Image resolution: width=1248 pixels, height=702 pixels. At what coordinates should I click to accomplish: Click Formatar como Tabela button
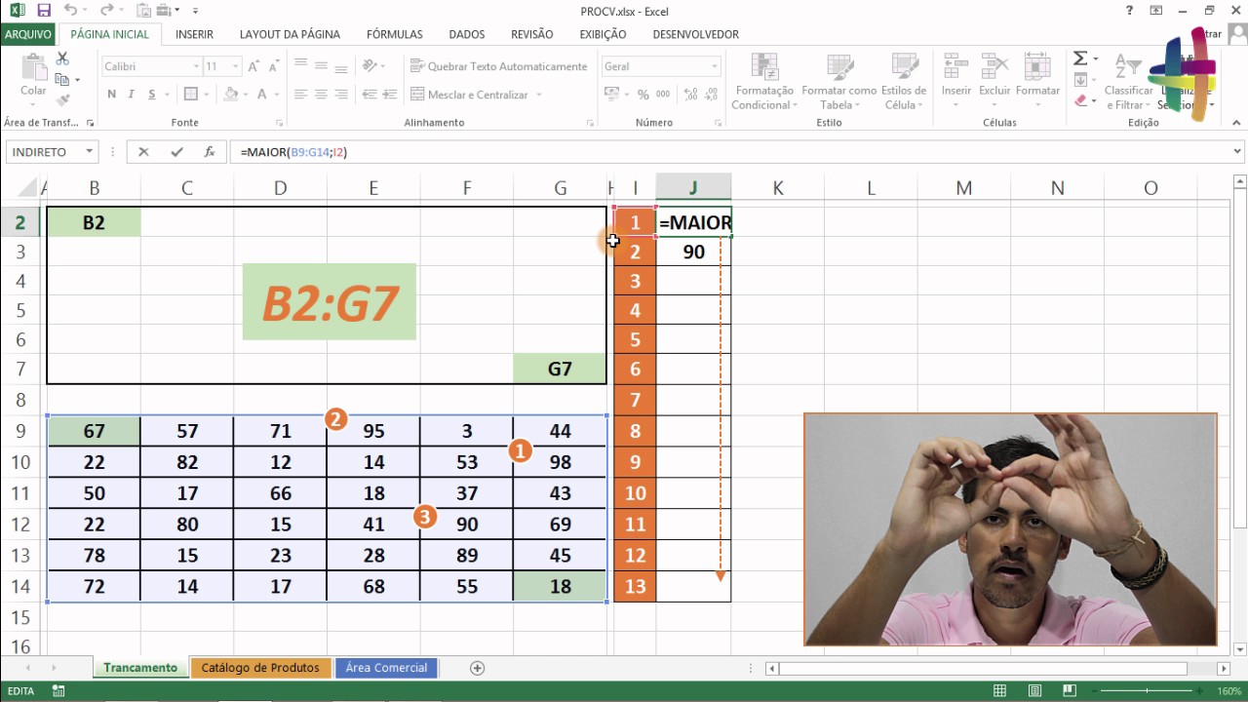[839, 81]
